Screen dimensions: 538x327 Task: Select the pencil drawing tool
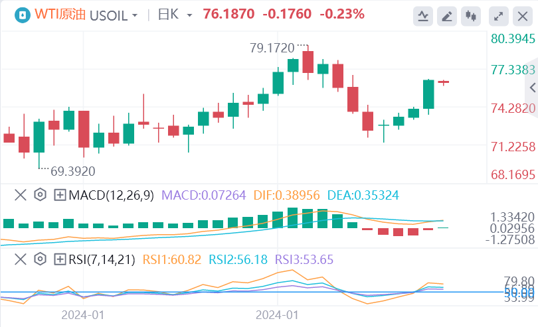click(447, 16)
